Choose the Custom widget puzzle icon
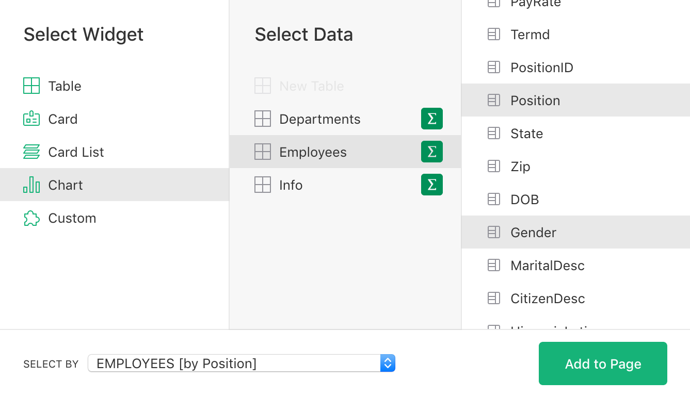This screenshot has width=690, height=397. (31, 218)
